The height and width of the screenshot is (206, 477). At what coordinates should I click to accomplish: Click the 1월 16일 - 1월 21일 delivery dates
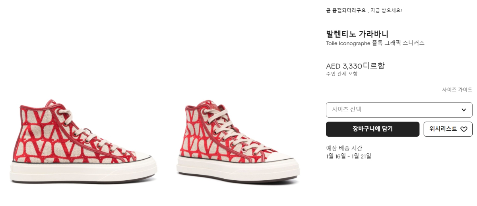(x=349, y=156)
